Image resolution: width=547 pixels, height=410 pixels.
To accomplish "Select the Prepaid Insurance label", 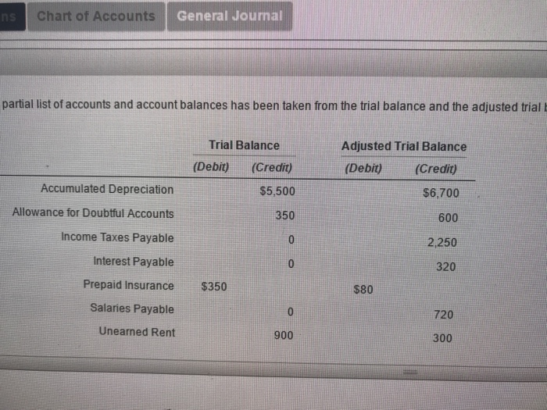I will click(x=128, y=285).
